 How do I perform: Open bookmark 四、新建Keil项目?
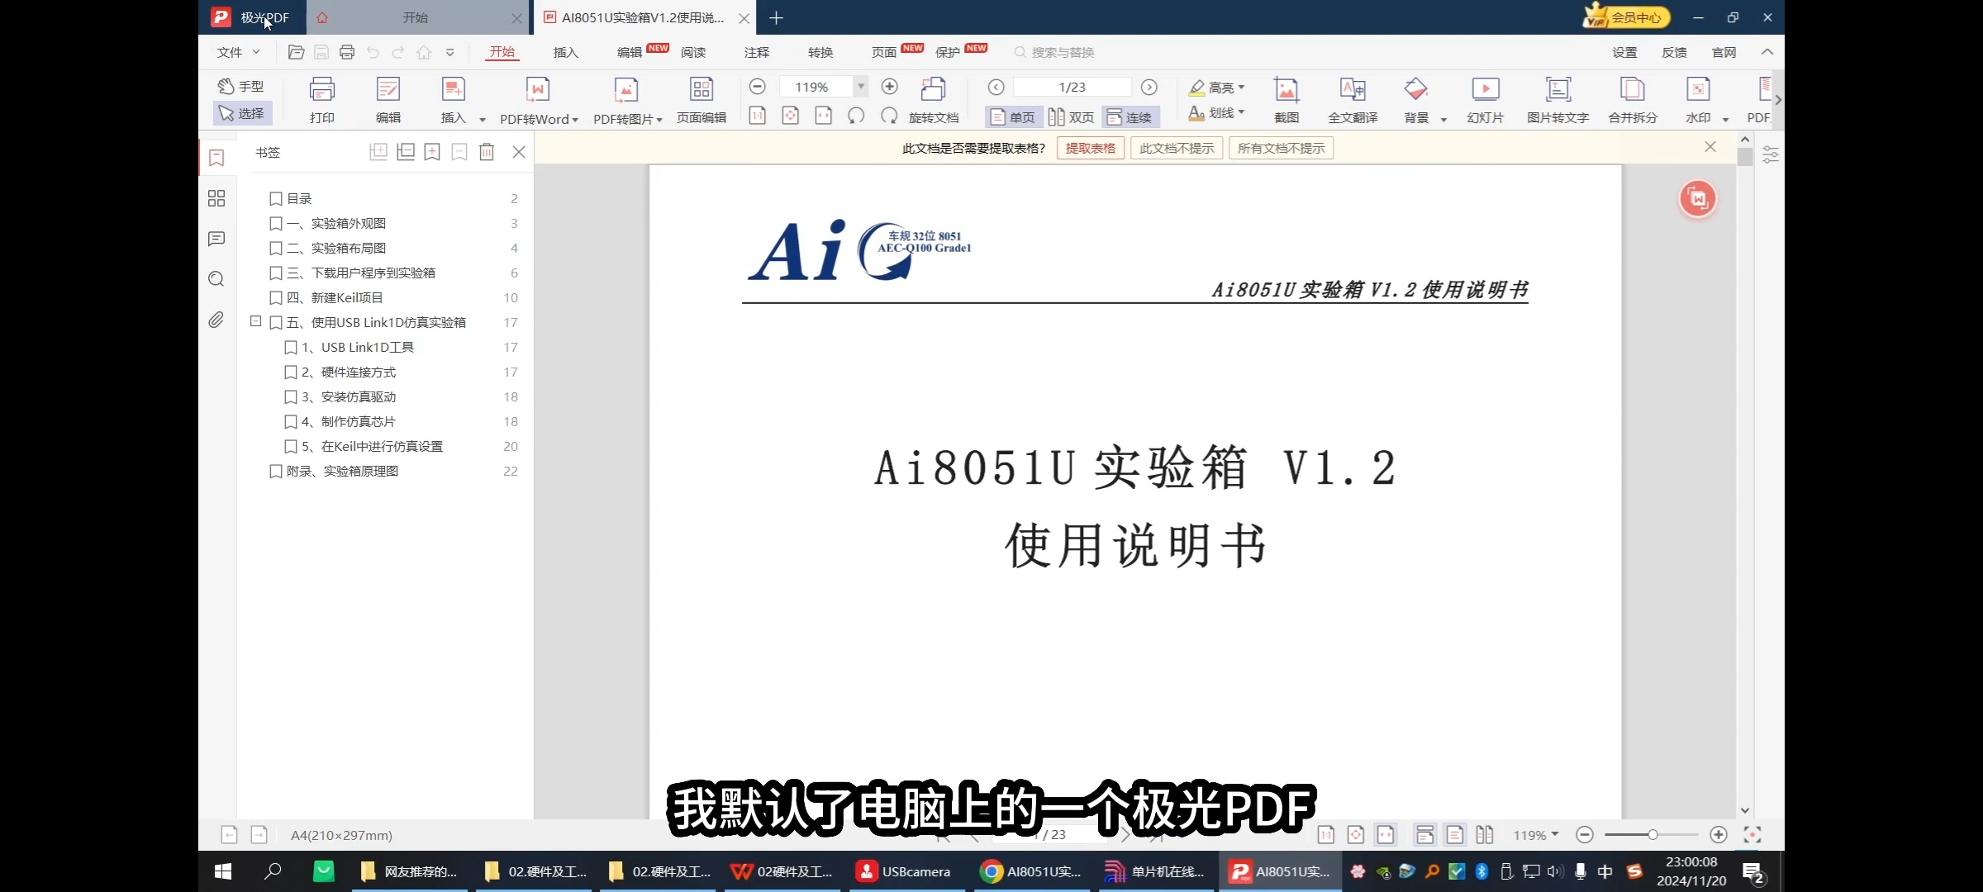(335, 297)
